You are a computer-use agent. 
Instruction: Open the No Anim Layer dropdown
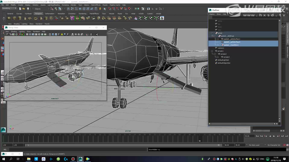coord(254,145)
